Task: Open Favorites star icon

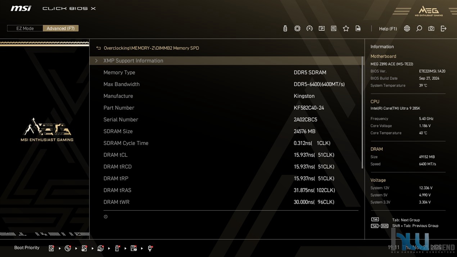Action: [x=346, y=28]
